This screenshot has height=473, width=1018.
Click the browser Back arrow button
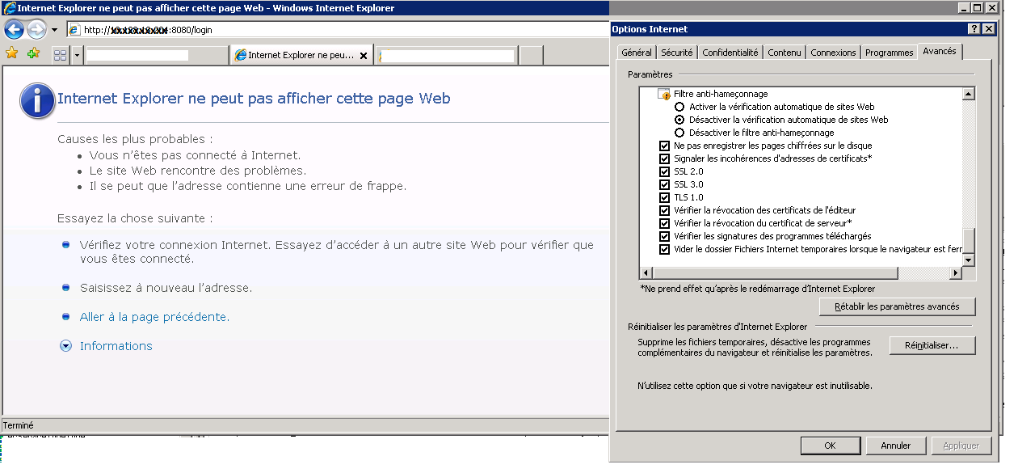(15, 30)
